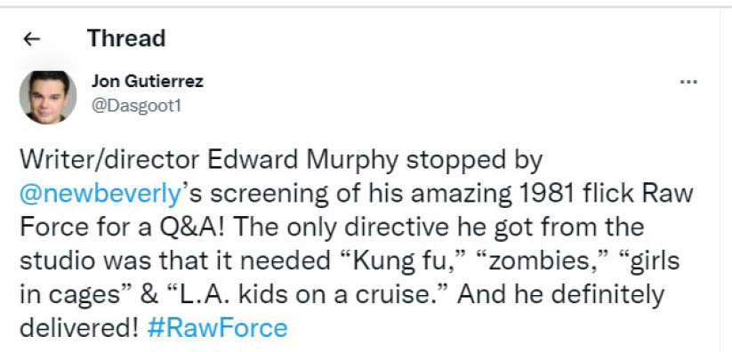This screenshot has height=352, width=732.
Task: Click the words "Edward Murphy" in the tweet
Action: pyautogui.click(x=303, y=161)
